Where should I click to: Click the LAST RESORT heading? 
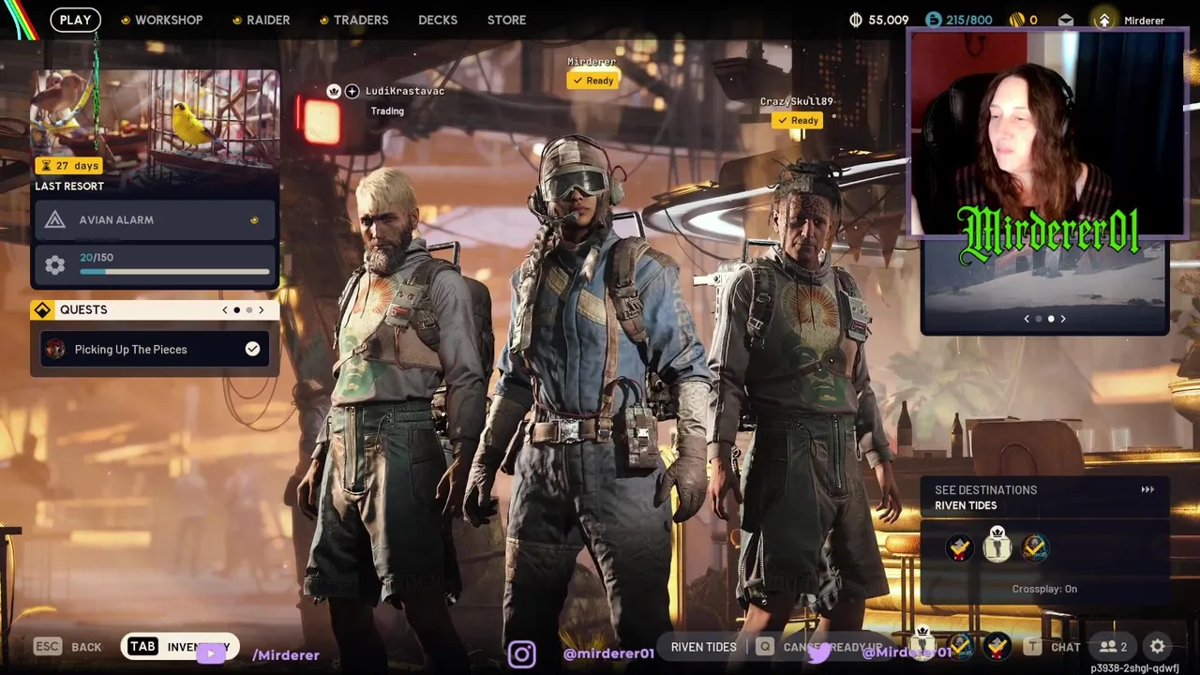[69, 187]
